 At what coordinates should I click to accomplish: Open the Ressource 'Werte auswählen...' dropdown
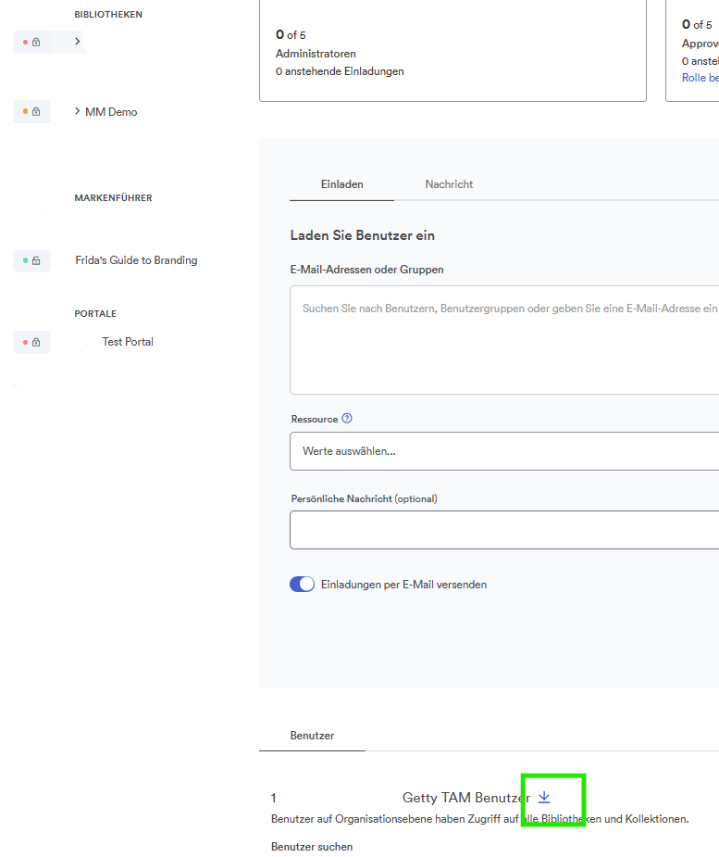click(x=504, y=451)
